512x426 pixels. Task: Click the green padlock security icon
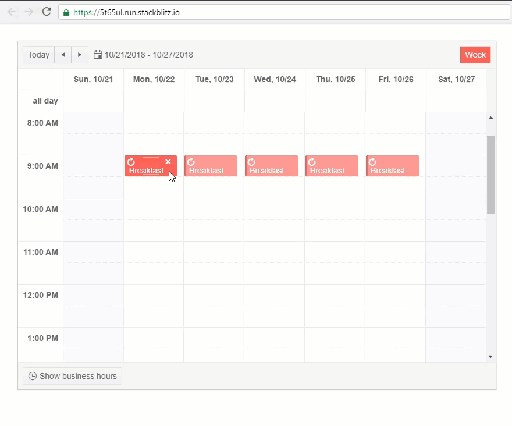click(66, 12)
